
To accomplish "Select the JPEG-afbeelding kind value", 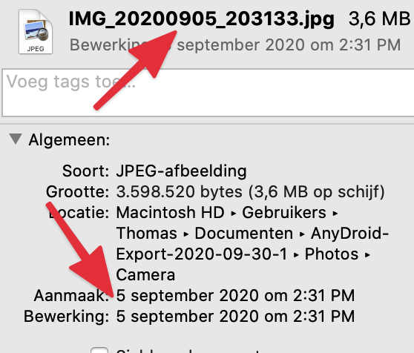I will click(181, 171).
